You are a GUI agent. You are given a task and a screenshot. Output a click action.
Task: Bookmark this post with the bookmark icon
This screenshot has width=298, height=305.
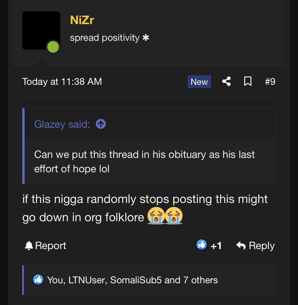pyautogui.click(x=248, y=81)
